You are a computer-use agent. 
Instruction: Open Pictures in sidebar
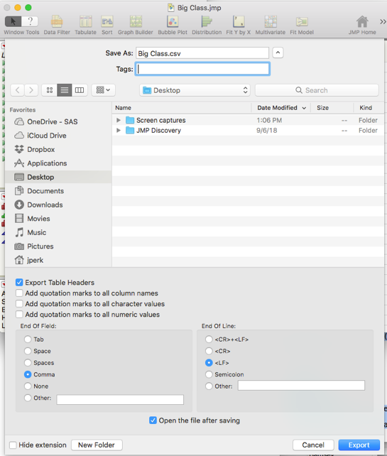[58, 246]
